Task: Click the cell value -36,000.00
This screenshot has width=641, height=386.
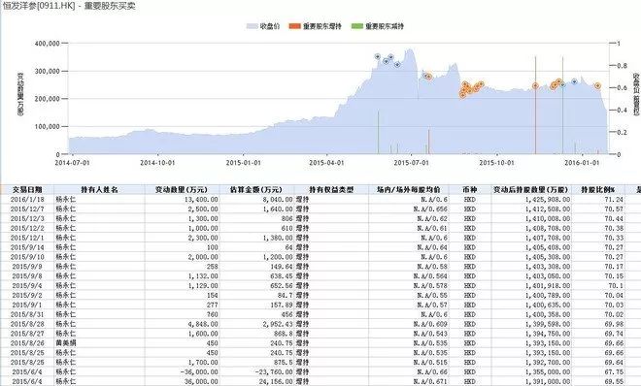Action: point(199,372)
